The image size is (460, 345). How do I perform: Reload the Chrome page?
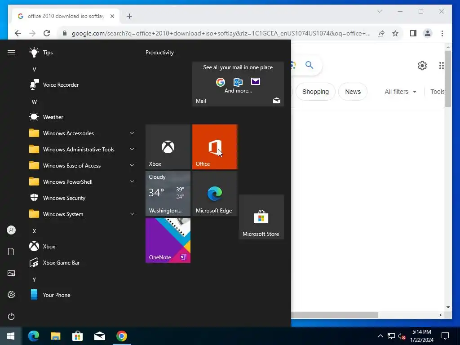tap(47, 33)
